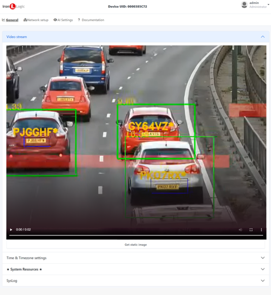Click the Iron Logic logo

coord(13,7)
